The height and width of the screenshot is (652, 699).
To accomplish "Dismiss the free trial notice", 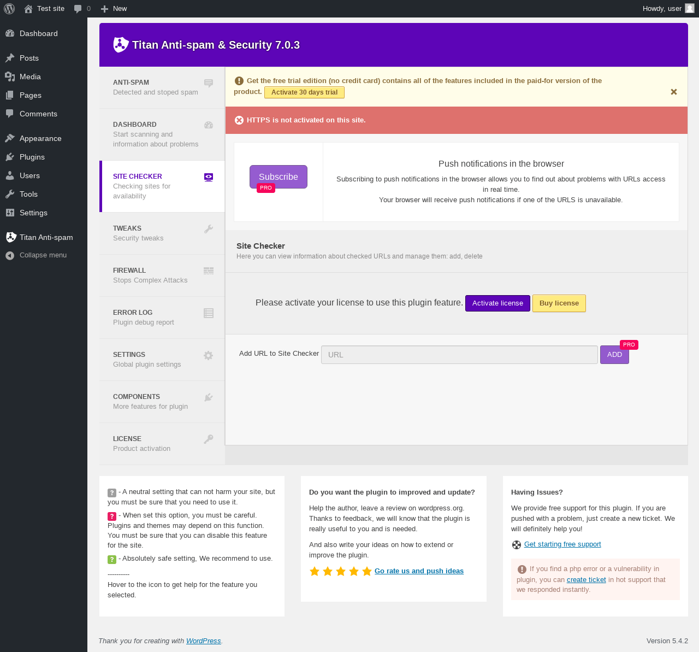I will (674, 92).
